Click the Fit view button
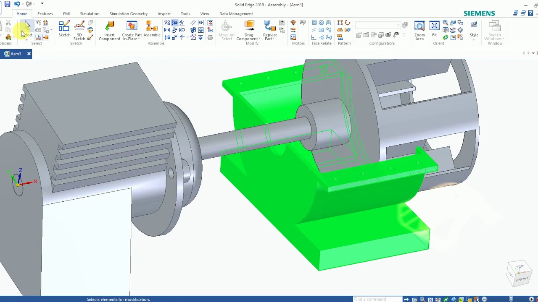 434,29
